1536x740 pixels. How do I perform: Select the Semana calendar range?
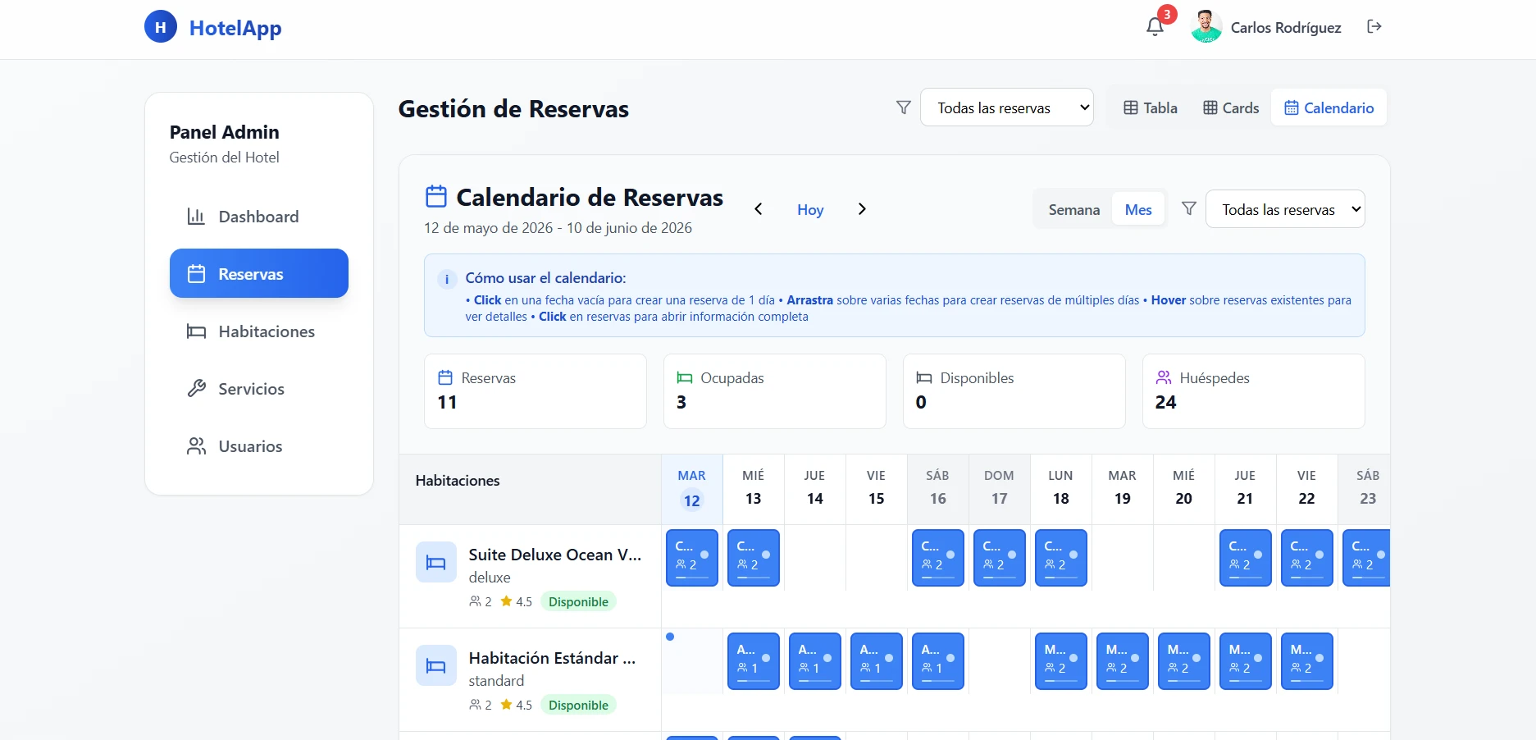click(x=1074, y=209)
